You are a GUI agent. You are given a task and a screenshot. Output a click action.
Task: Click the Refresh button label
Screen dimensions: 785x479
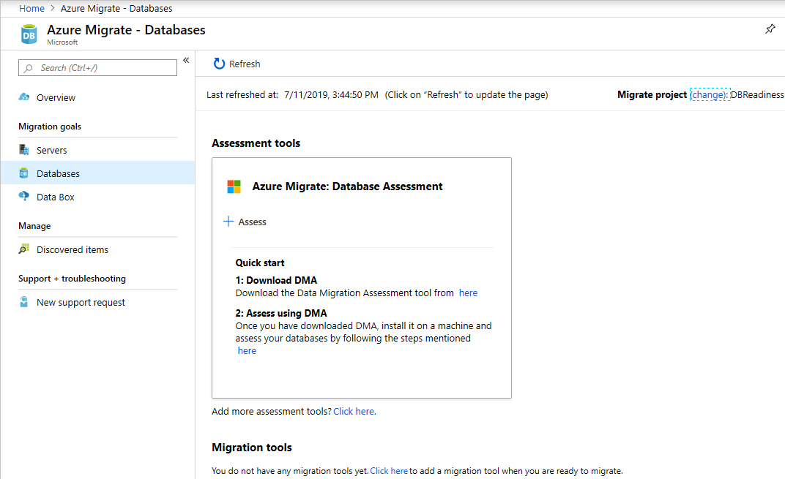point(245,64)
